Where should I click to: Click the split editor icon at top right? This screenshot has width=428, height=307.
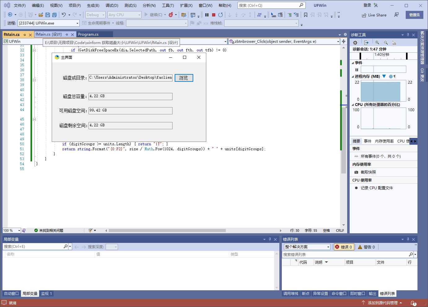(343, 41)
